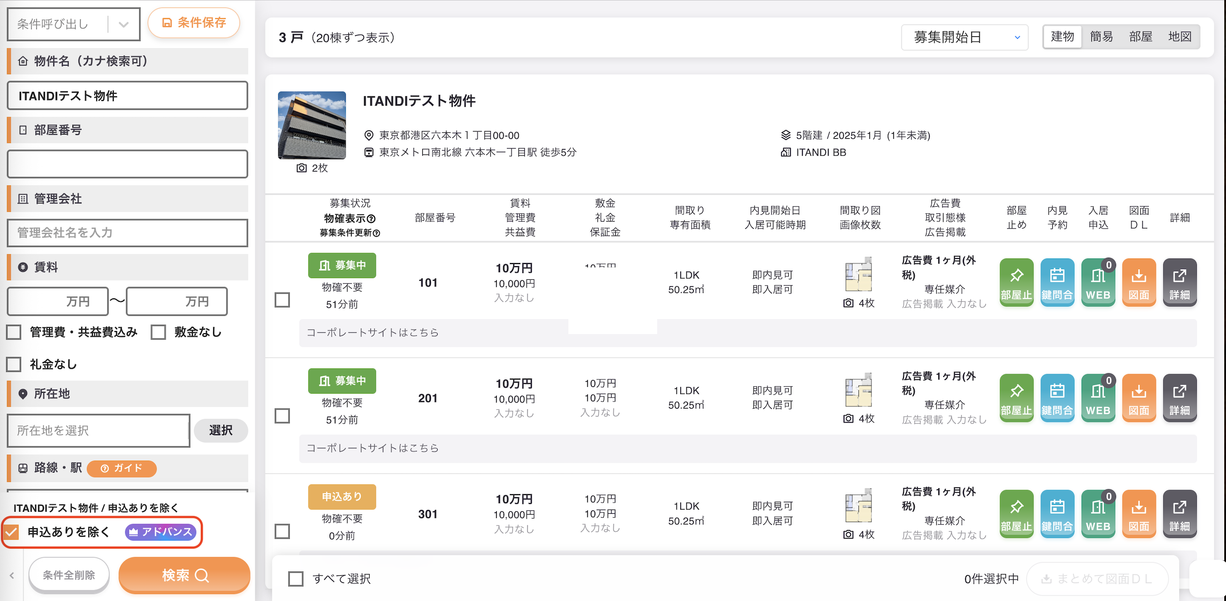The width and height of the screenshot is (1226, 601).
Task: Switch to 地図 view tab
Action: (x=1179, y=37)
